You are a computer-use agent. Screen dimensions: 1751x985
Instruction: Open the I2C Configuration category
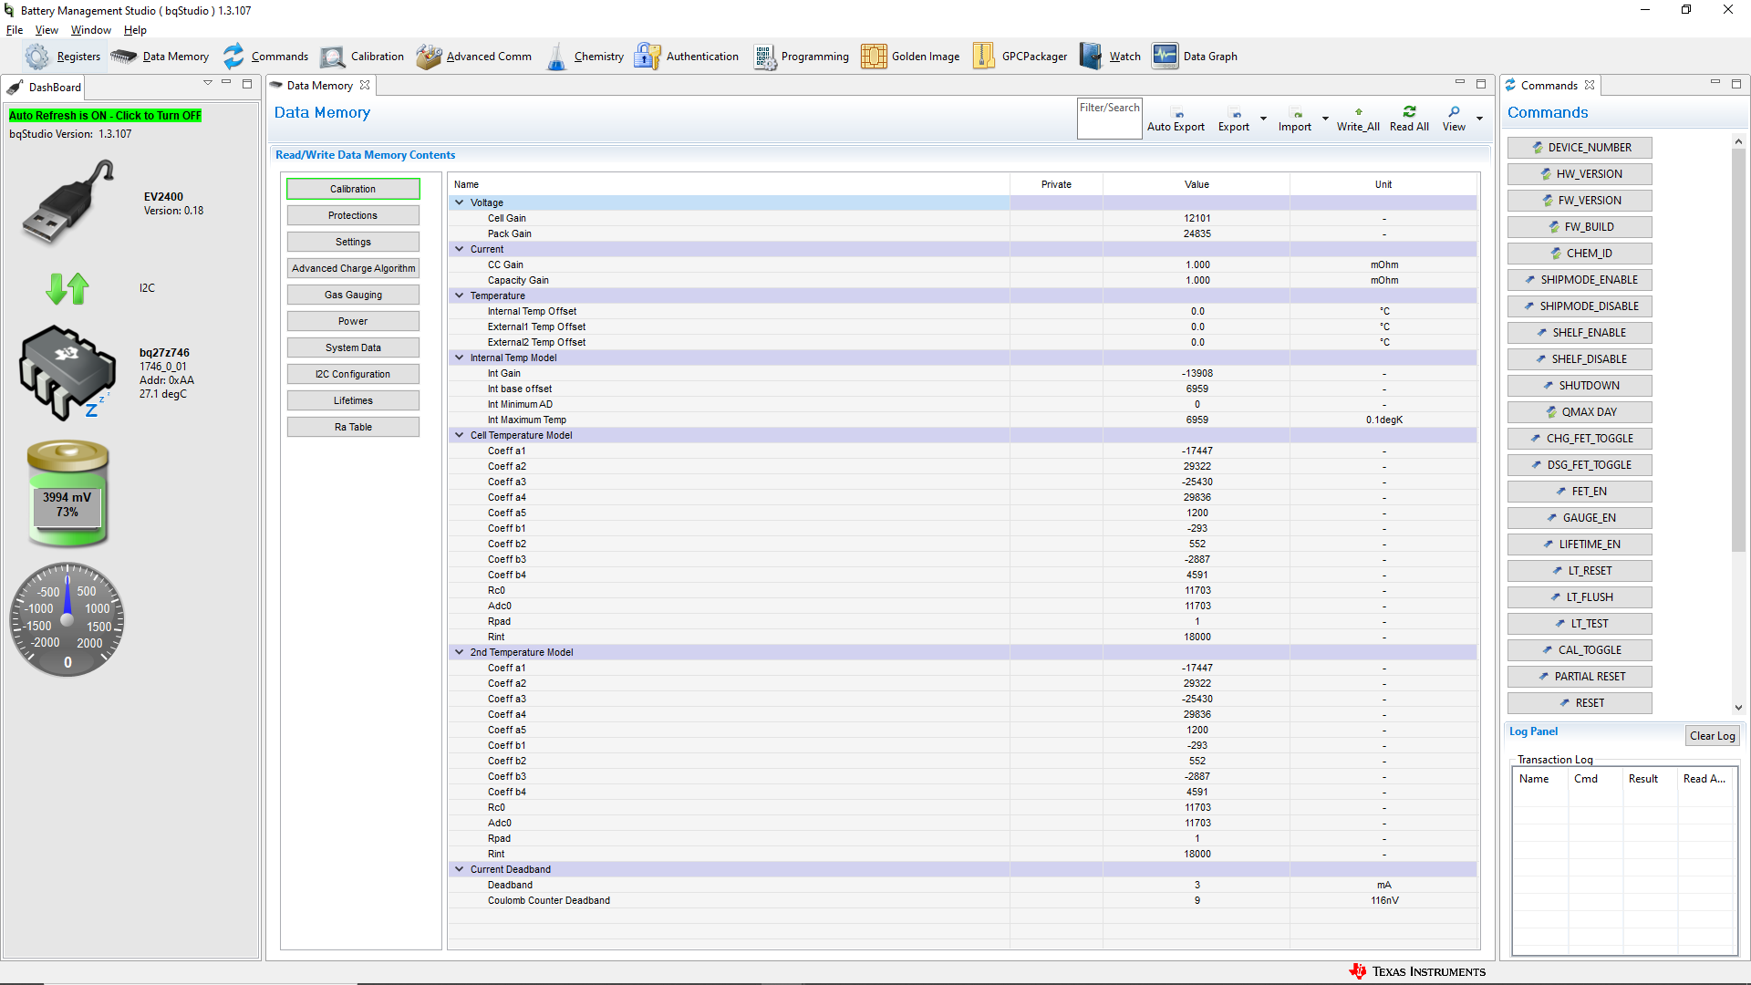[x=353, y=374]
